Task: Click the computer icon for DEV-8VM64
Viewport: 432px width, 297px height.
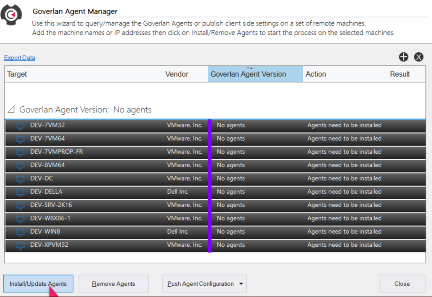Action: 20,166
